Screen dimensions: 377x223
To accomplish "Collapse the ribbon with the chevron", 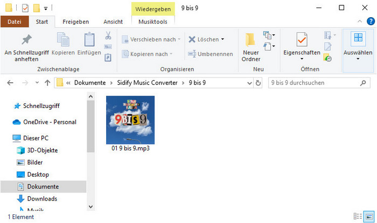I will pos(360,21).
